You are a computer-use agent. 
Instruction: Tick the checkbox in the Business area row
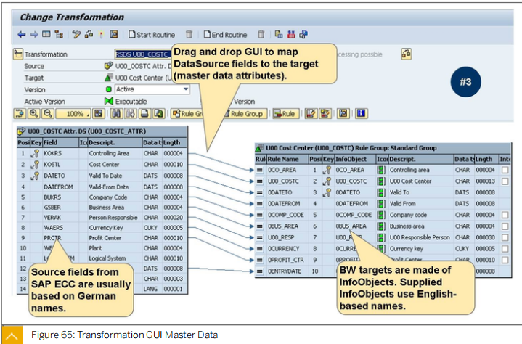(x=505, y=226)
